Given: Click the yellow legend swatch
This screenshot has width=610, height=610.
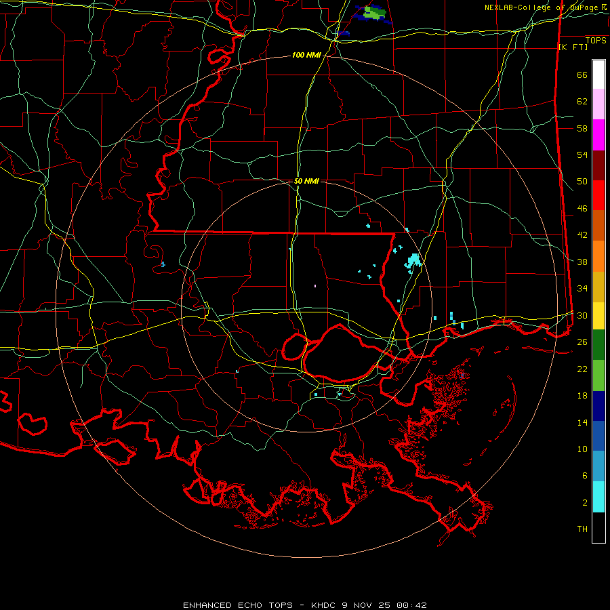Looking at the screenshot, I should click(x=598, y=316).
